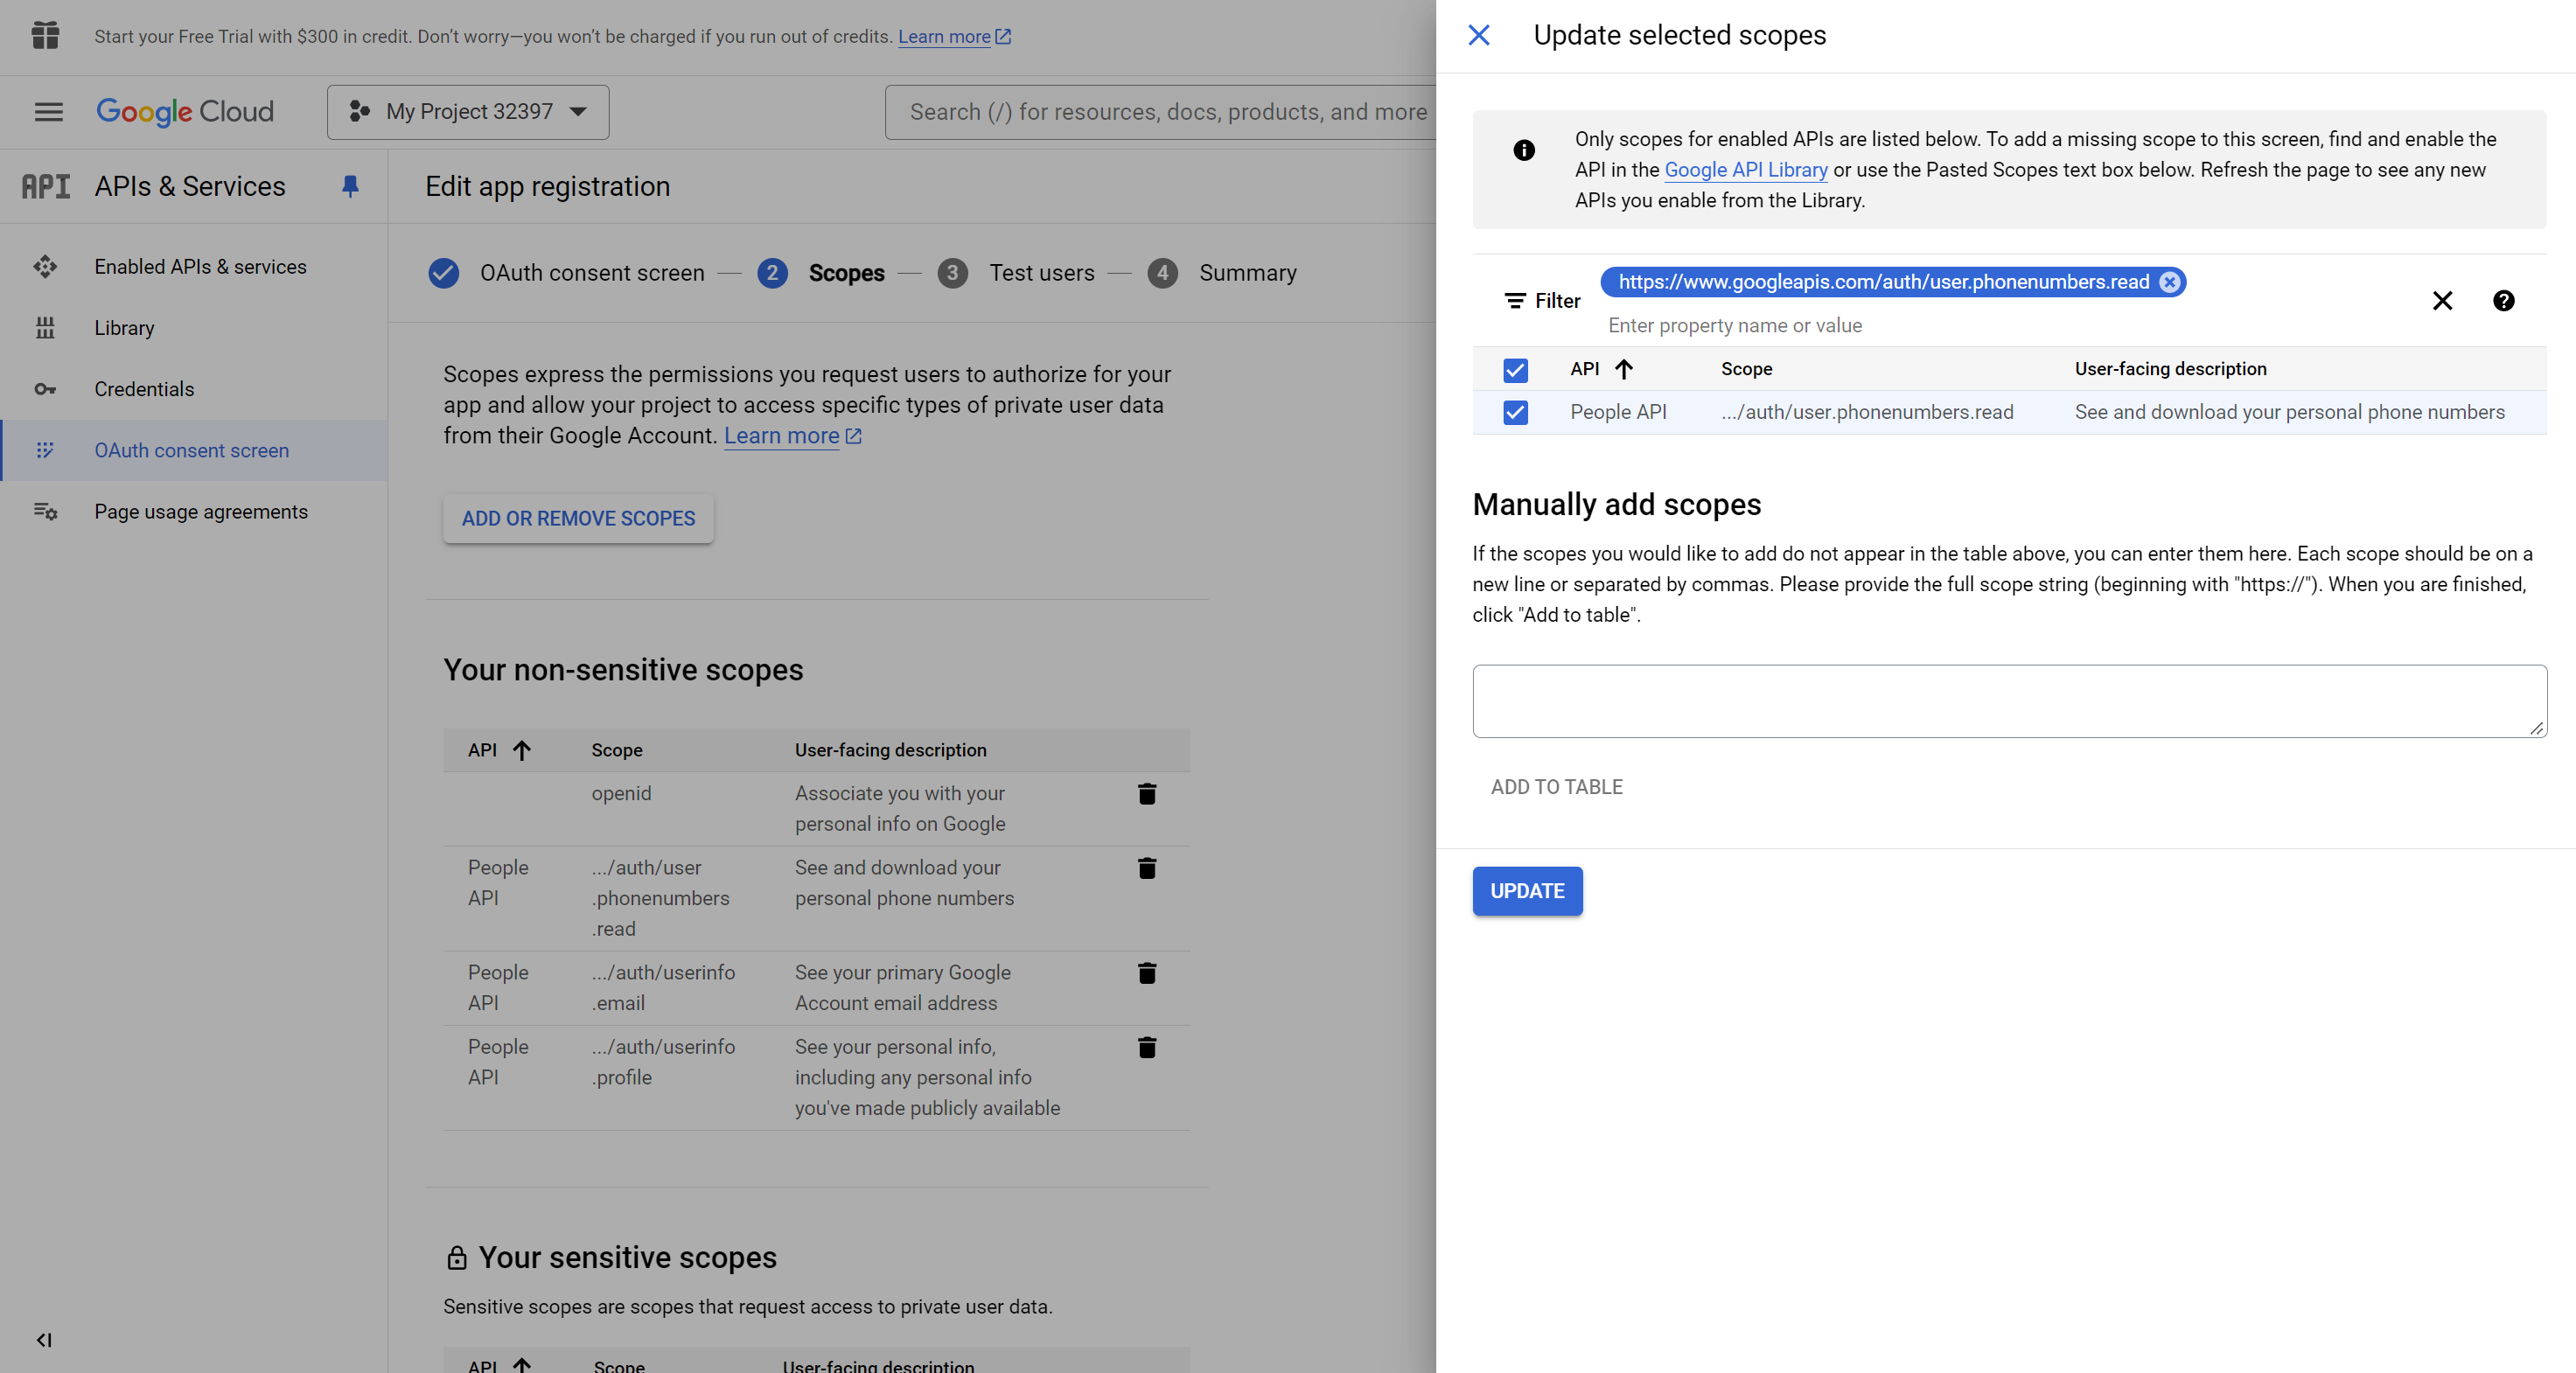Open the My Project 32397 project picker
The height and width of the screenshot is (1373, 2576).
[467, 112]
